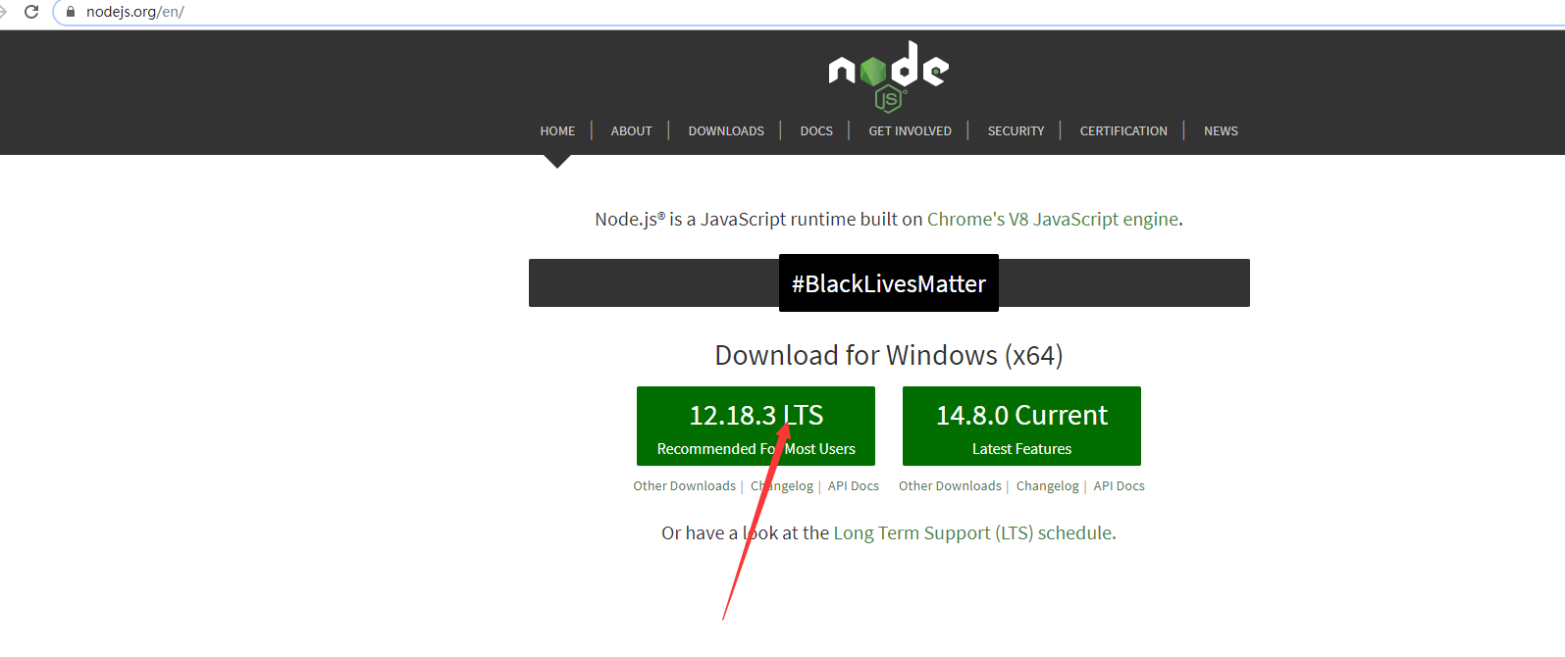Open the DOWNLOADS nav item
Image resolution: width=1565 pixels, height=657 pixels.
pyautogui.click(x=726, y=131)
